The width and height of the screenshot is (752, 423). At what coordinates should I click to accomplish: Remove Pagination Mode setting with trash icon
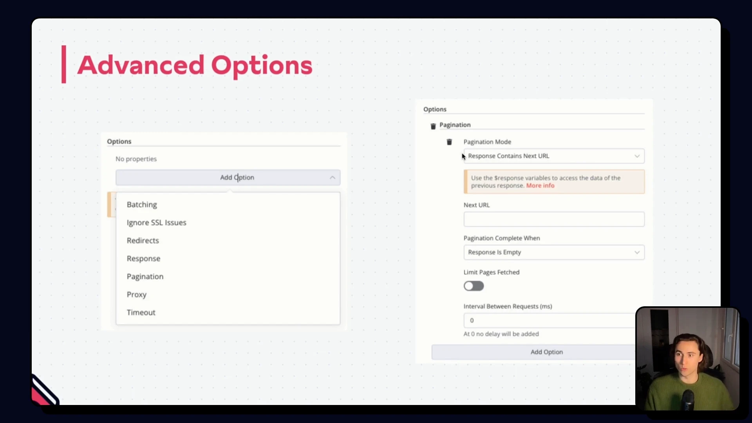(449, 142)
